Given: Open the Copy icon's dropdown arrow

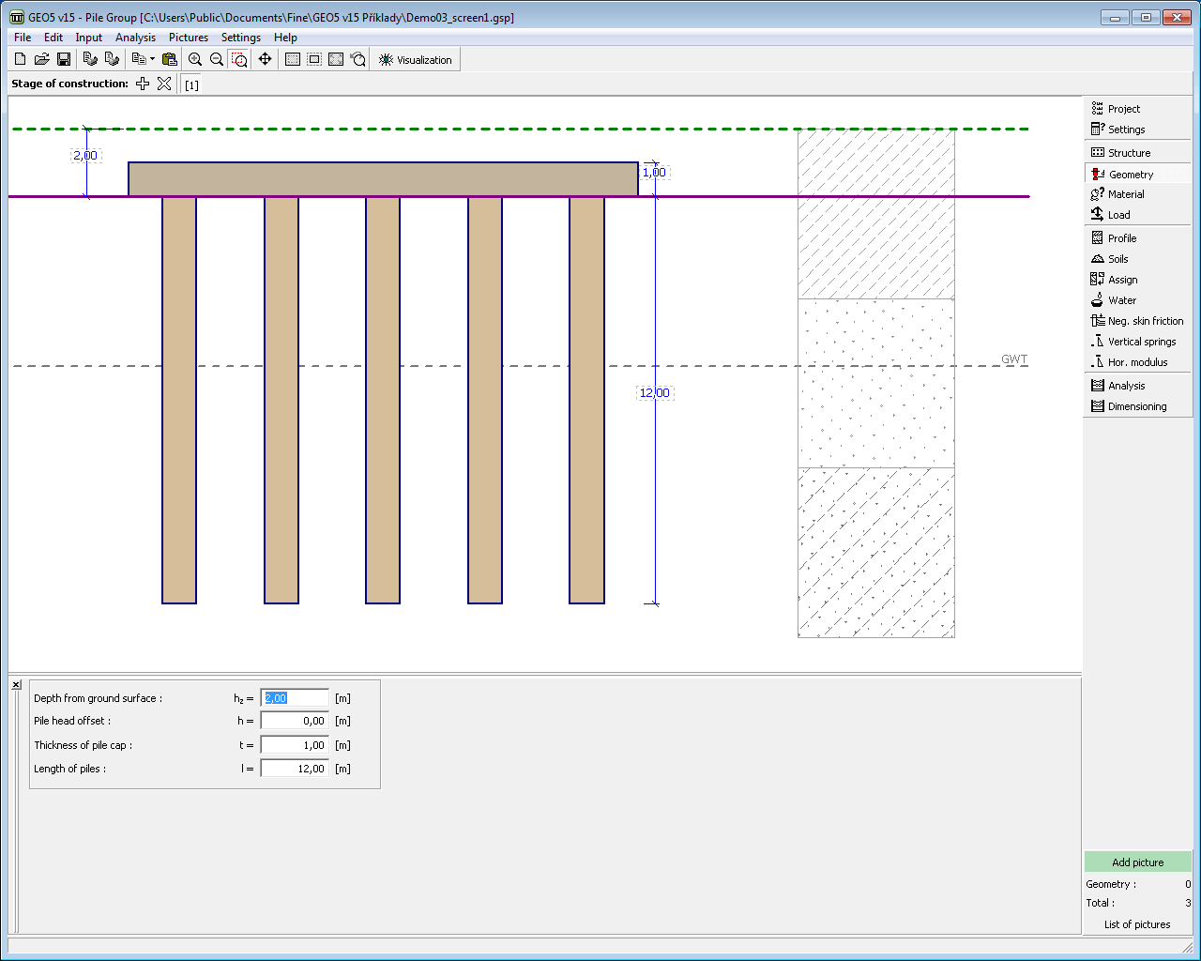Looking at the screenshot, I should click(x=152, y=59).
